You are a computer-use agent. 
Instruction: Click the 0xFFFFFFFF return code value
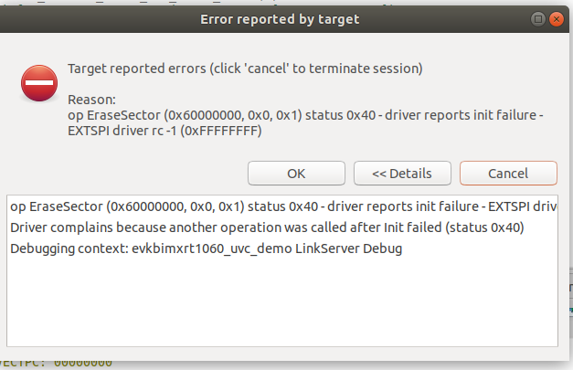(x=225, y=132)
